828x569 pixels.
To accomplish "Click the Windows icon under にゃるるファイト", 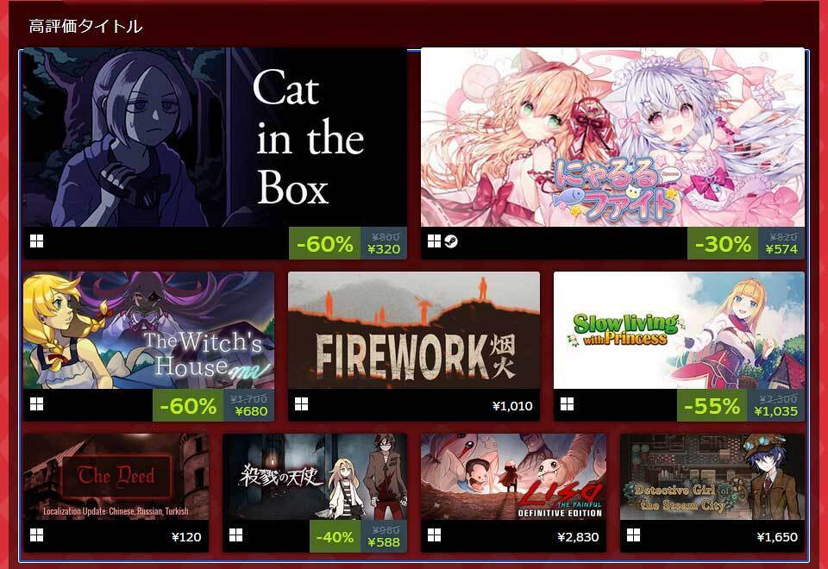I will (434, 241).
